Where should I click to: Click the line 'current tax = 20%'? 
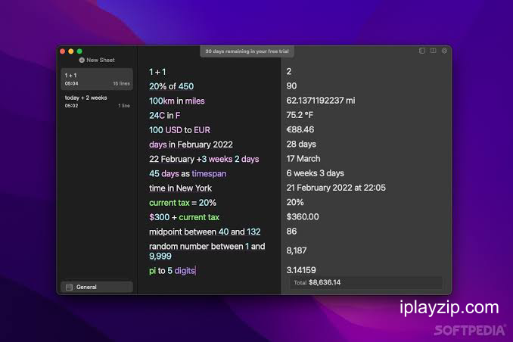(182, 203)
